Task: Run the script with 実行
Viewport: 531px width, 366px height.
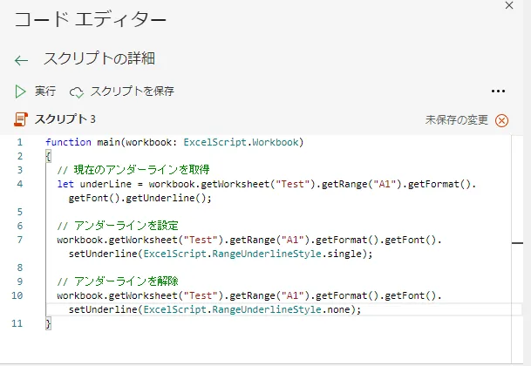Action: coord(36,91)
